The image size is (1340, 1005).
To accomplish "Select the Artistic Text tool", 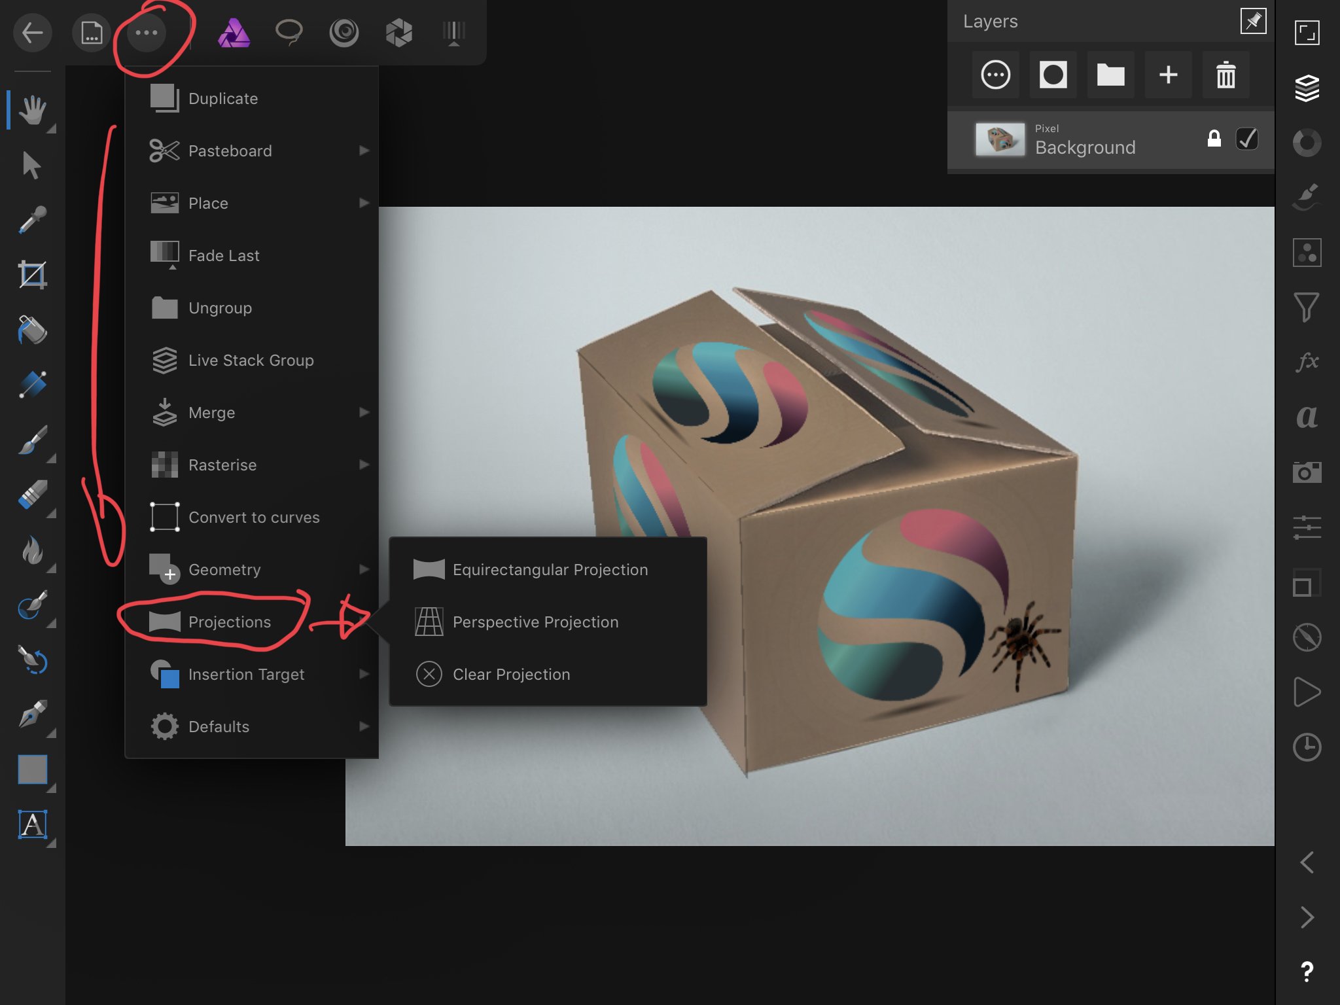I will [x=32, y=824].
